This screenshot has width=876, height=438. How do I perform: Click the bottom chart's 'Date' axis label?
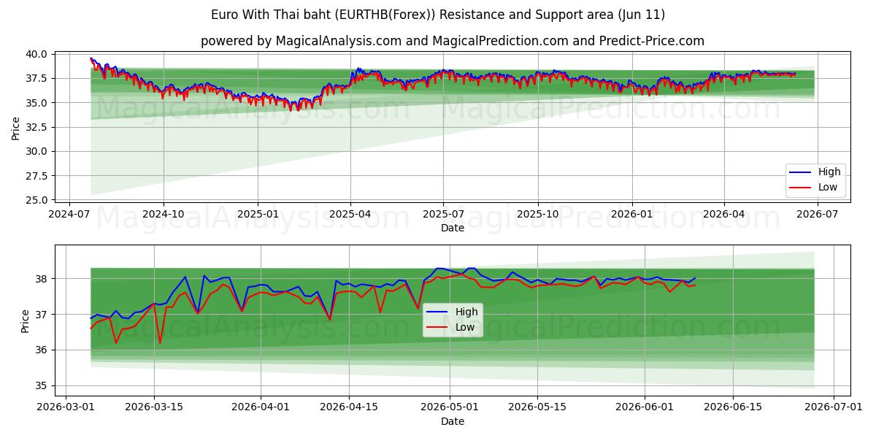453,421
